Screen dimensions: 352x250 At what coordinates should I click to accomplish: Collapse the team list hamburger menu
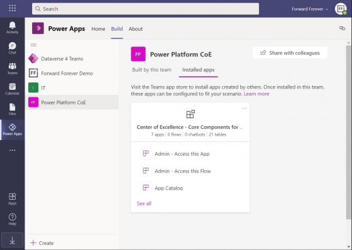(x=33, y=45)
